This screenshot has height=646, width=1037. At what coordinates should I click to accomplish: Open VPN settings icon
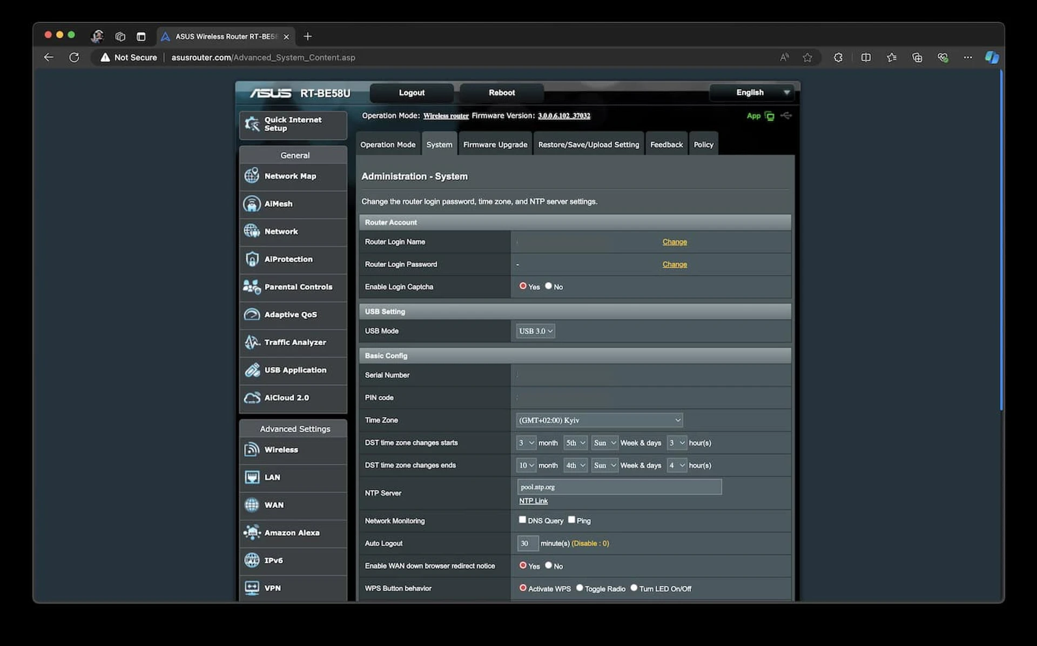[x=252, y=588]
